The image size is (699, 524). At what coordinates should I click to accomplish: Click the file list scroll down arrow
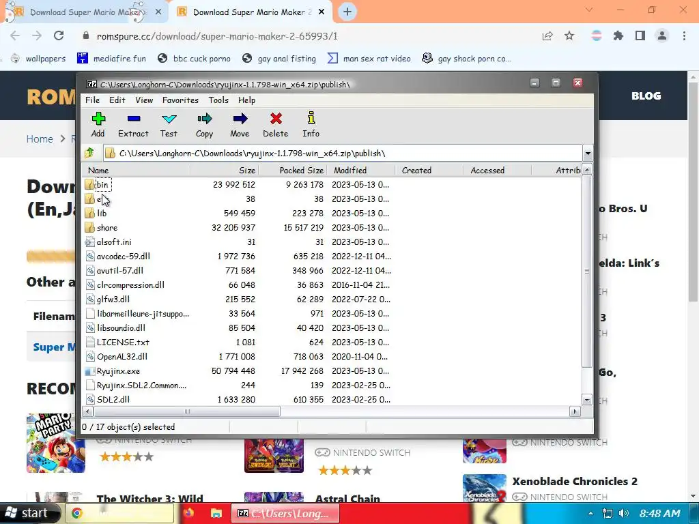pyautogui.click(x=587, y=400)
